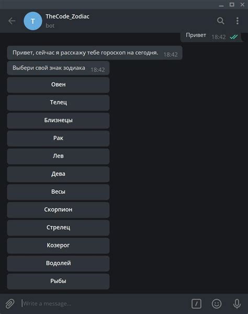Screen dimensions: 248x314
Task: Open the three-dot chat options menu
Action: 238,21
